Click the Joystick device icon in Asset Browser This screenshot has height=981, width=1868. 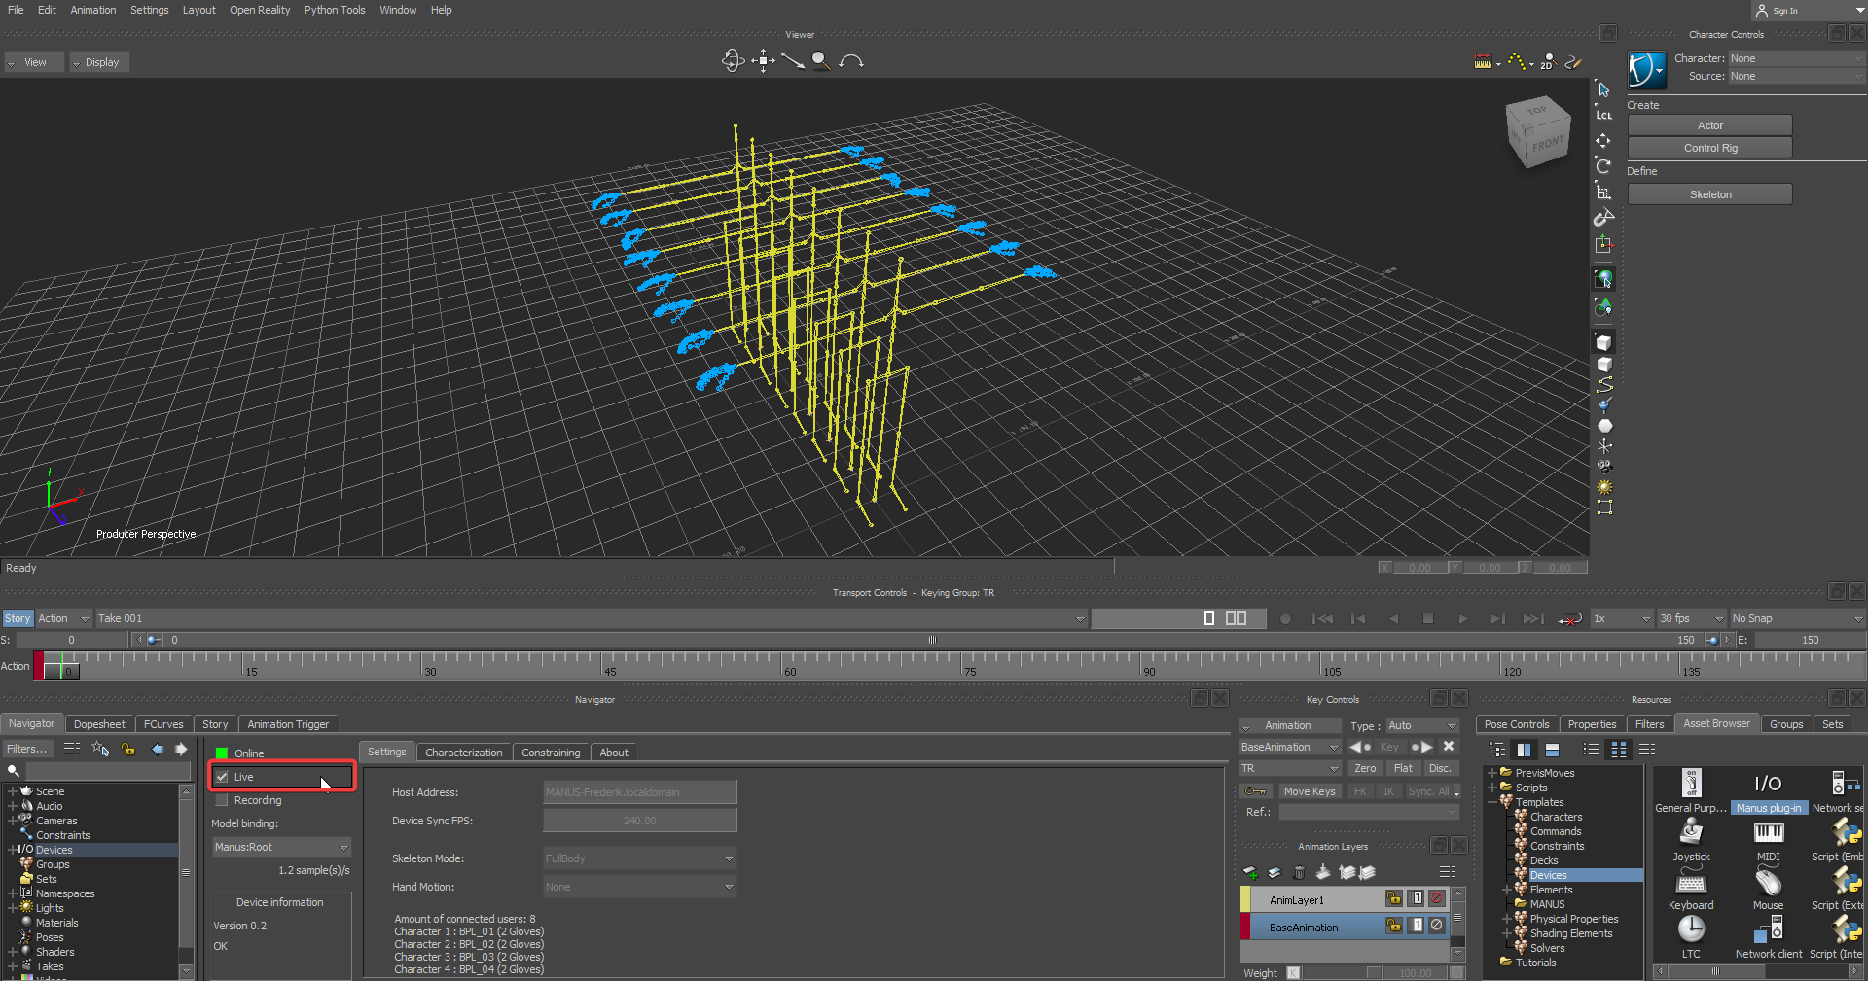(1691, 832)
